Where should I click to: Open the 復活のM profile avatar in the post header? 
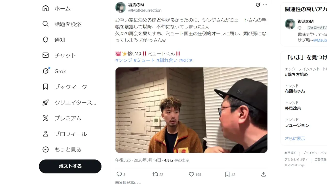[x=121, y=7]
